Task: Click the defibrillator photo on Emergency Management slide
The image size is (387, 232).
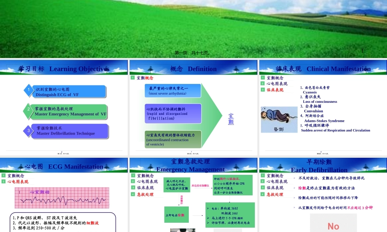Action: tap(183, 230)
